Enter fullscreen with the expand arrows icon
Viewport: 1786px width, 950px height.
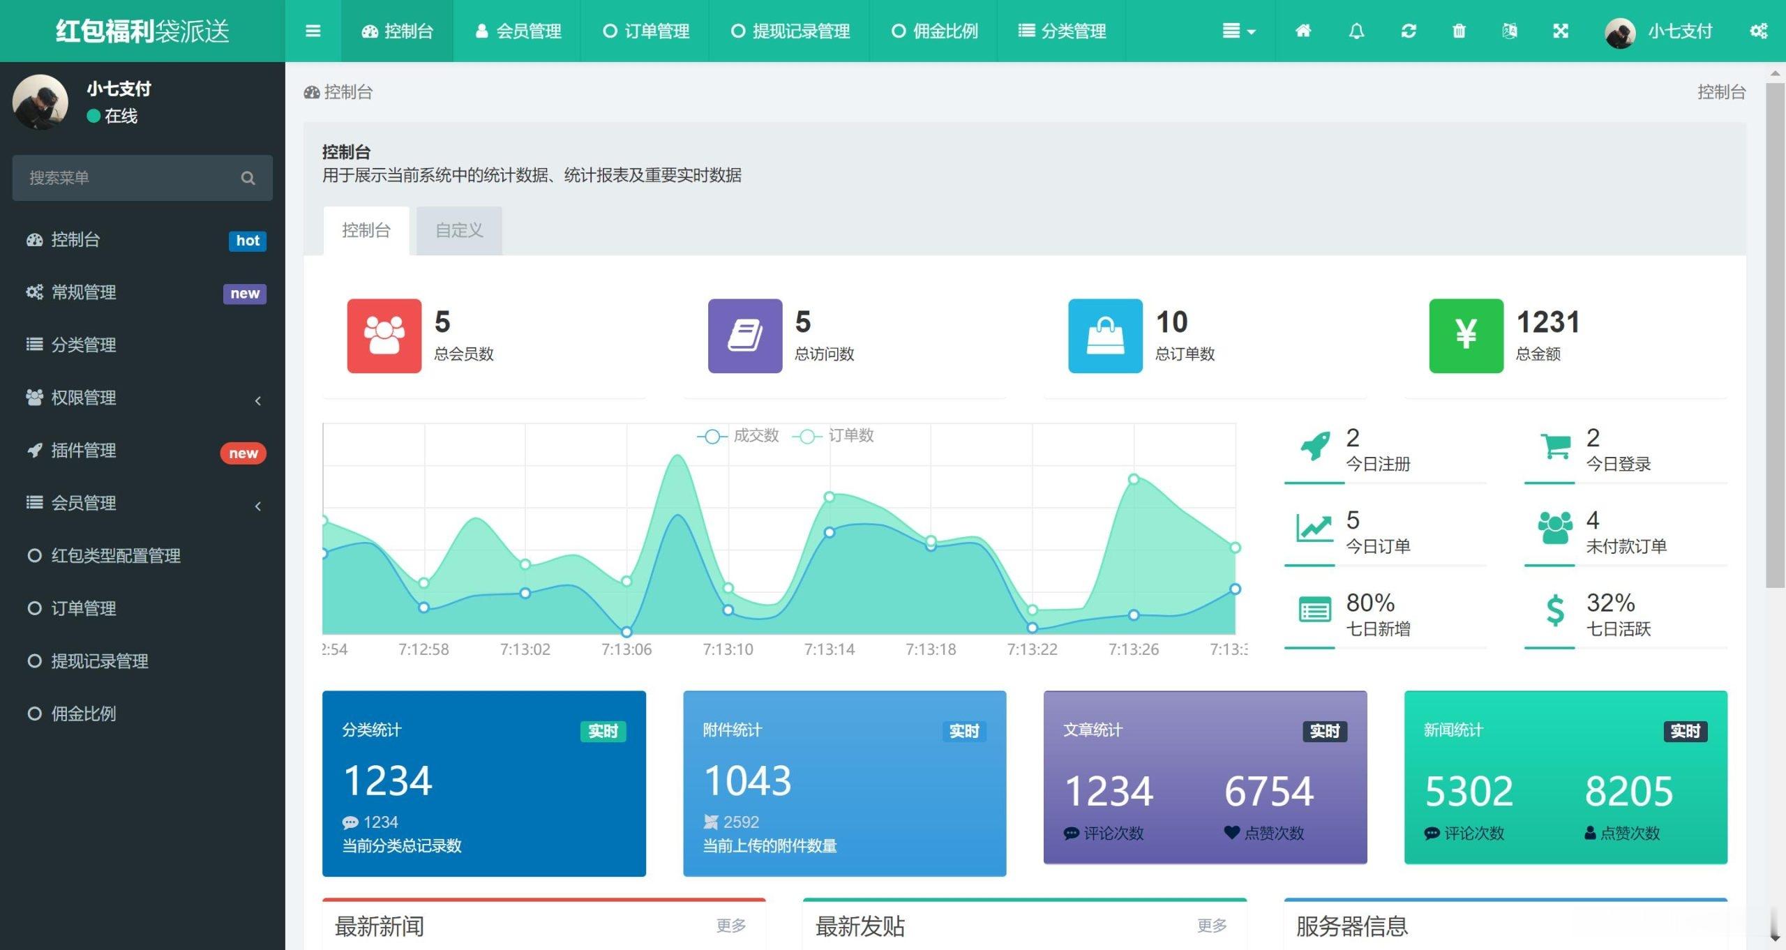(1560, 31)
